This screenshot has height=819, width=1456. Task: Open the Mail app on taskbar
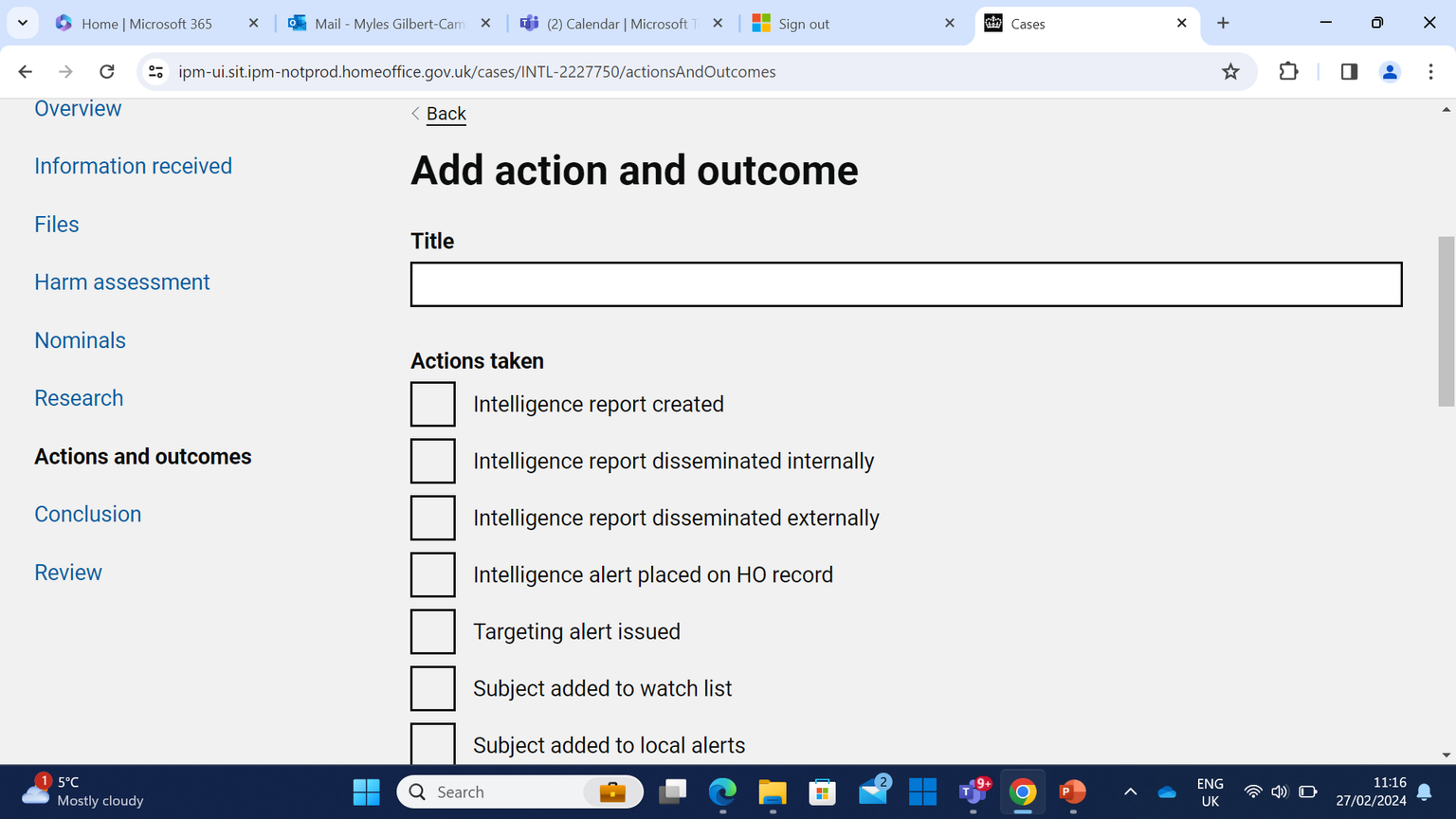(x=873, y=792)
